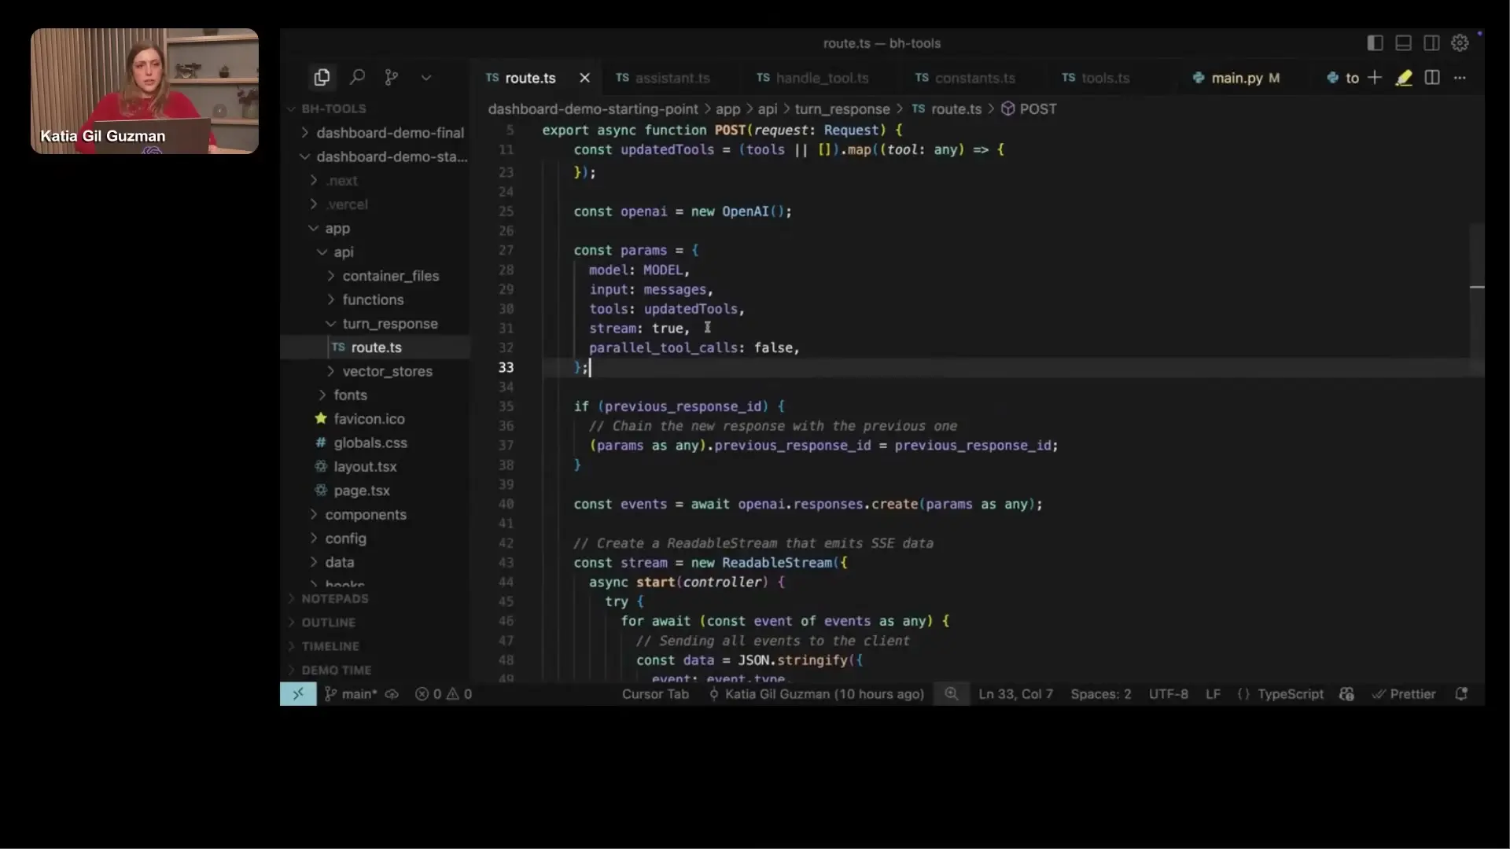Click the Prettier status button
Viewport: 1510px width, 849px height.
1404,694
